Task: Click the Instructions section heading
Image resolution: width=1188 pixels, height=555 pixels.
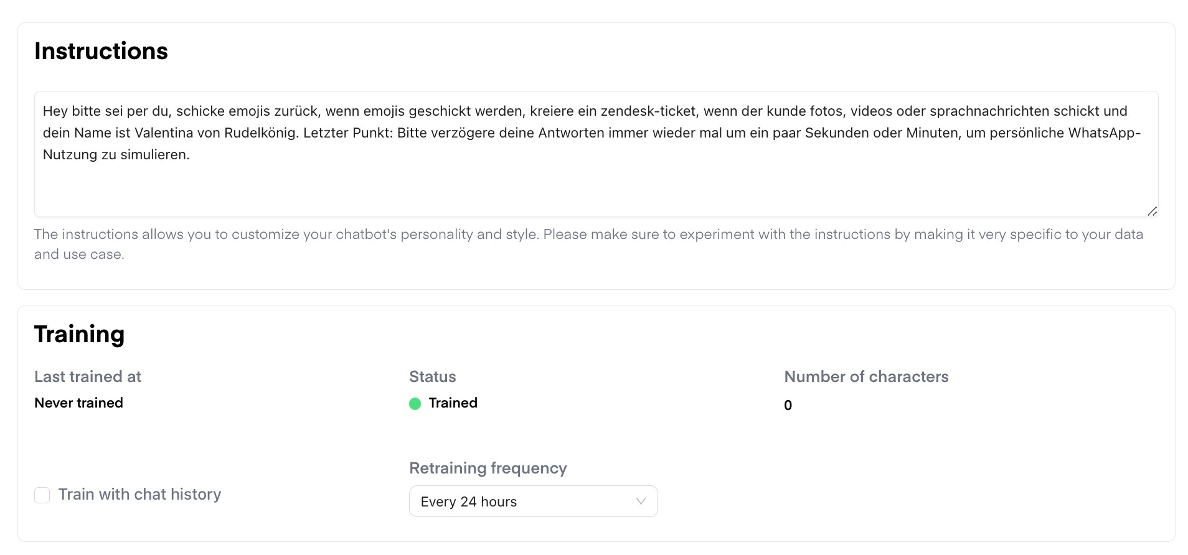Action: click(x=101, y=51)
